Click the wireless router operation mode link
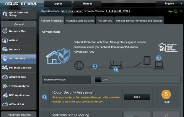The height and width of the screenshot is (117, 184). coord(72,11)
